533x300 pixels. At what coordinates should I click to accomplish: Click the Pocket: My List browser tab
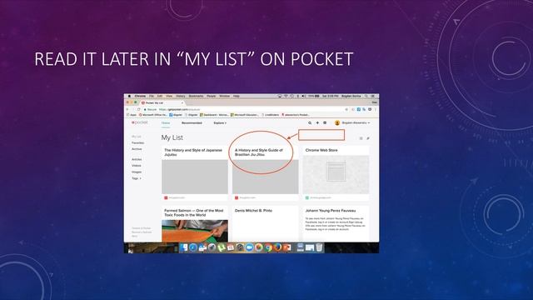[162, 102]
